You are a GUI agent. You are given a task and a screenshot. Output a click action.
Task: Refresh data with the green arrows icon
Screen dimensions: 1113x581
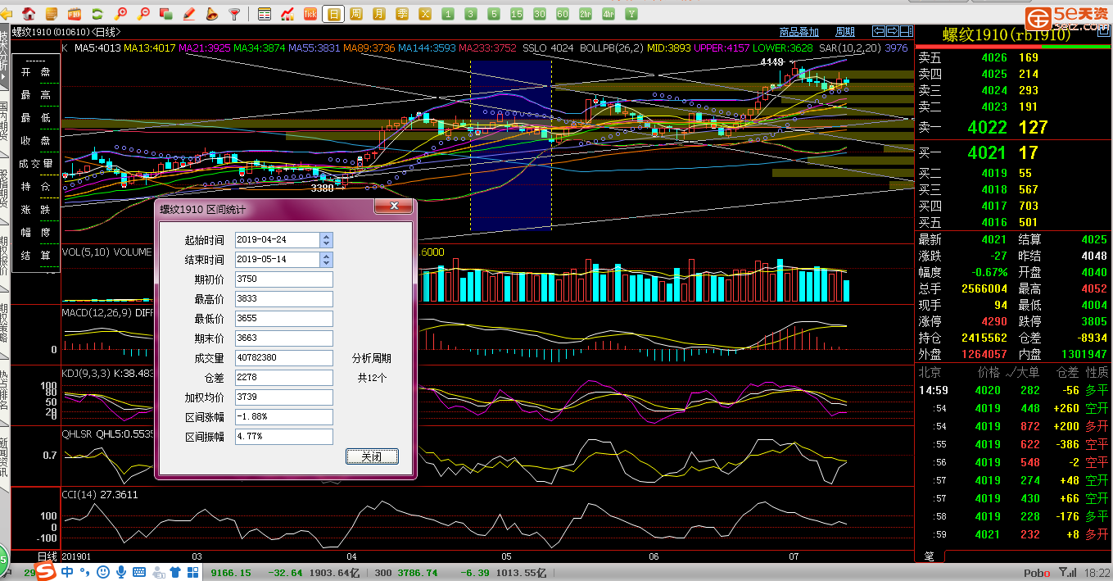coord(97,14)
